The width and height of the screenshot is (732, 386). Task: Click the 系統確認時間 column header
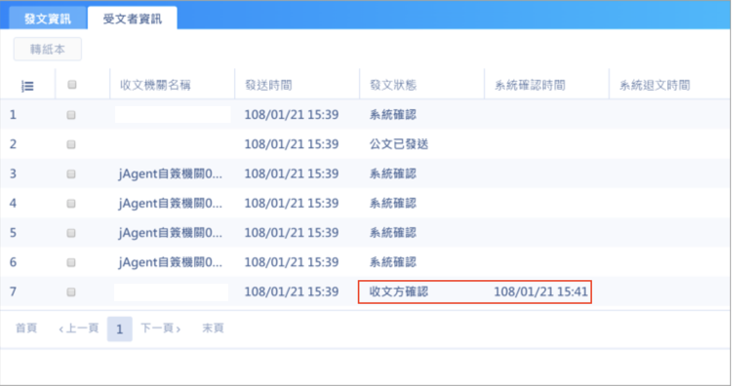(529, 85)
